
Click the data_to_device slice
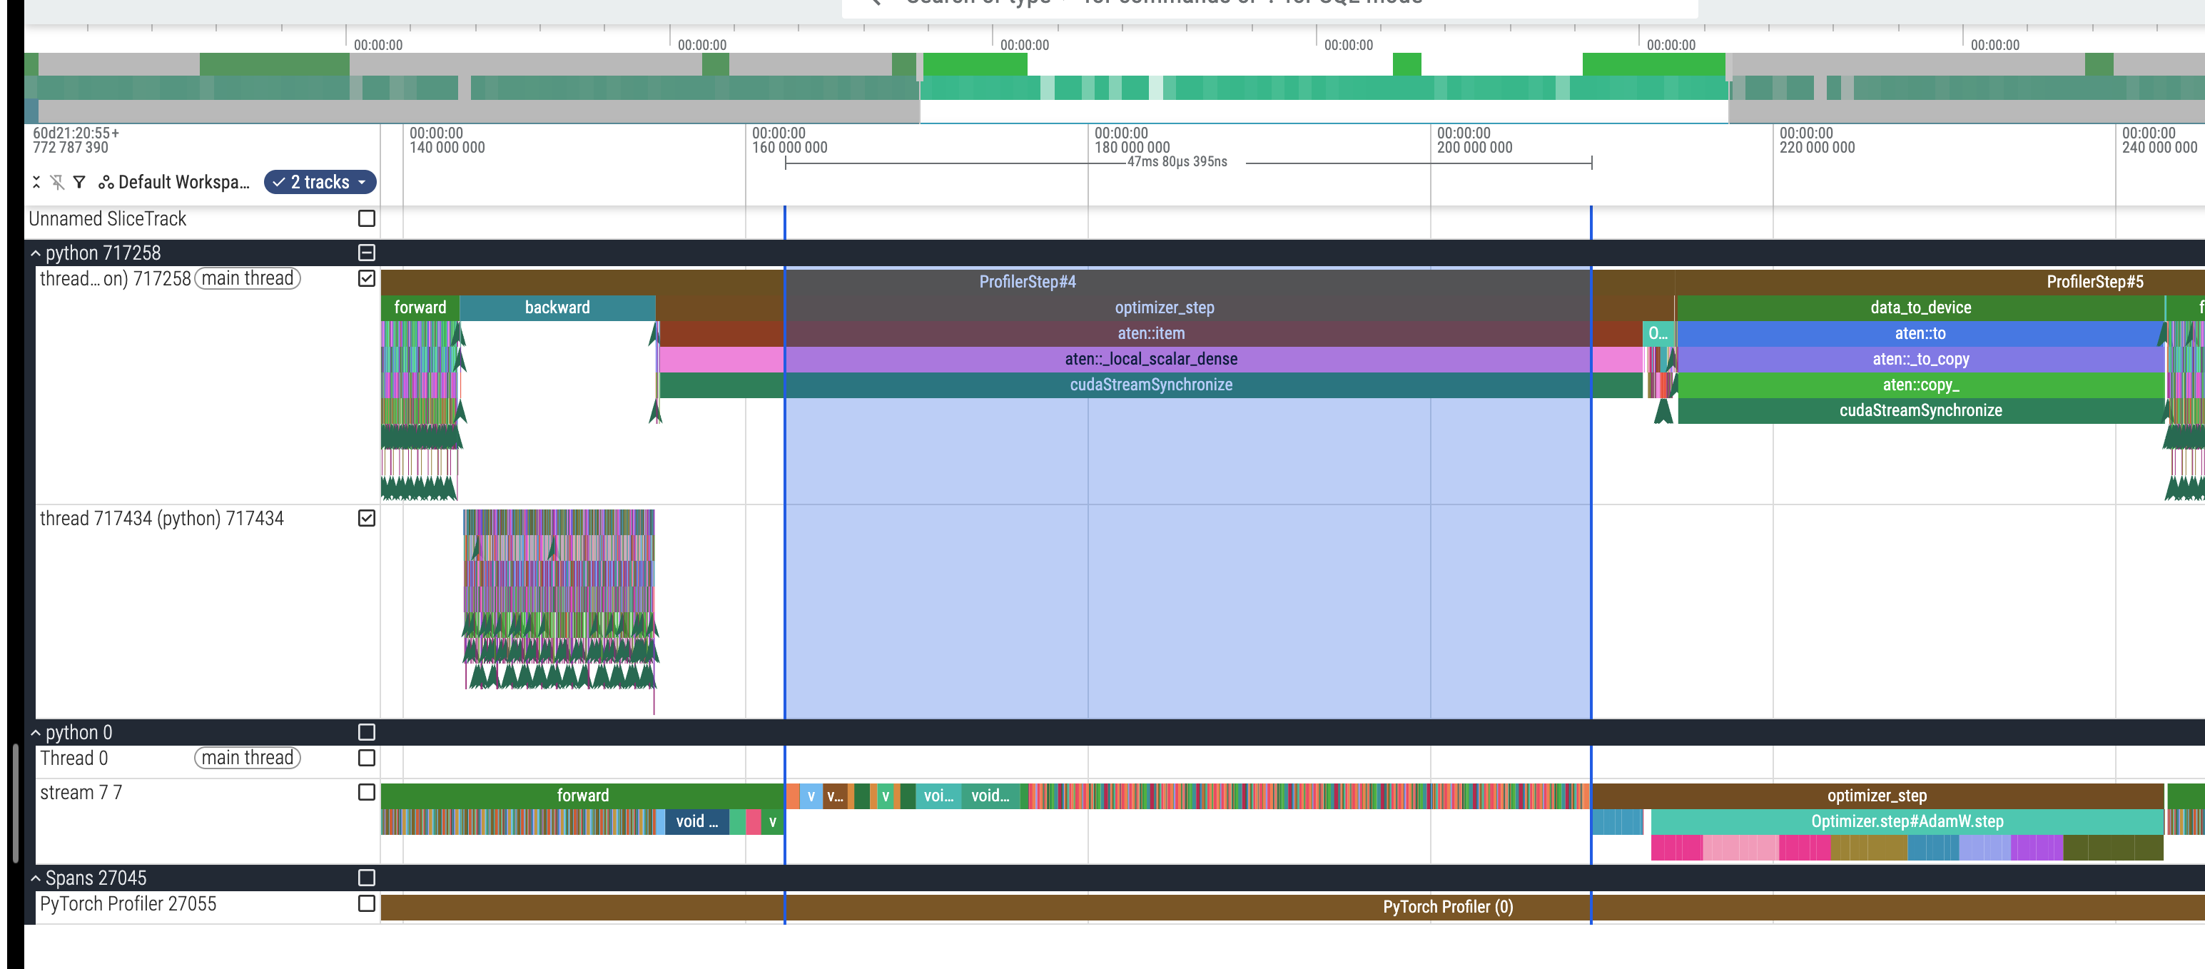(1920, 308)
